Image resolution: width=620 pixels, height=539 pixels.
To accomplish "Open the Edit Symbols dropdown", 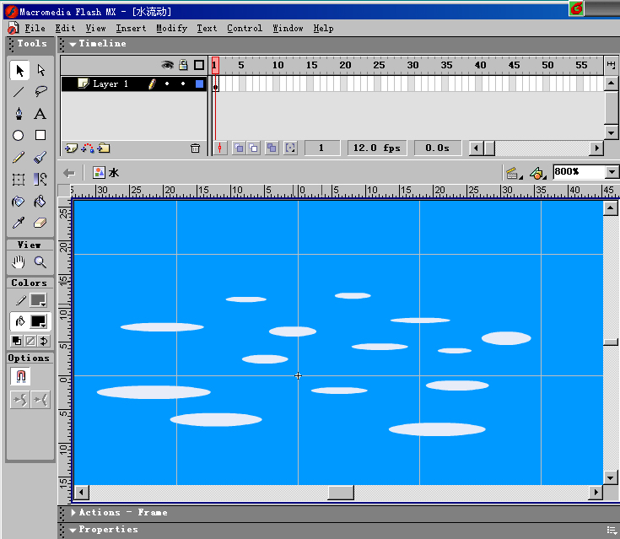I will pyautogui.click(x=538, y=173).
